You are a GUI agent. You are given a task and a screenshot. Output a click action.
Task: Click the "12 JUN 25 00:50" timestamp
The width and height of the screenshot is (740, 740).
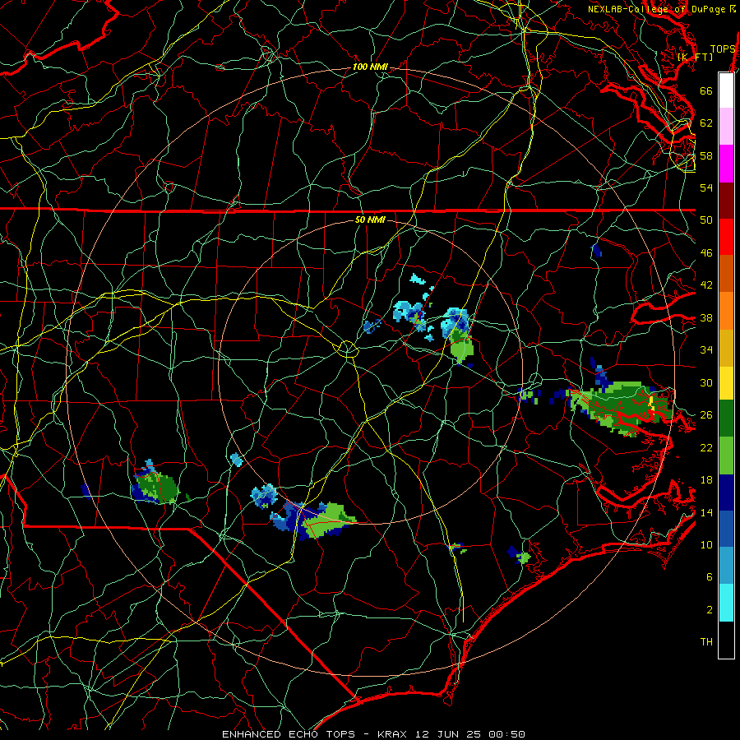point(470,734)
